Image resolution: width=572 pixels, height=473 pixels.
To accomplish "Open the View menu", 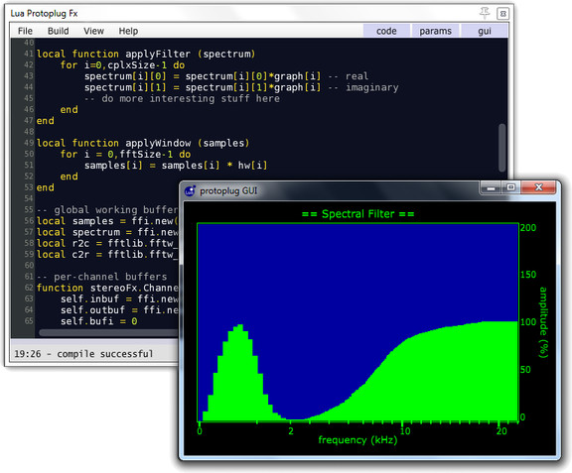I will click(93, 31).
